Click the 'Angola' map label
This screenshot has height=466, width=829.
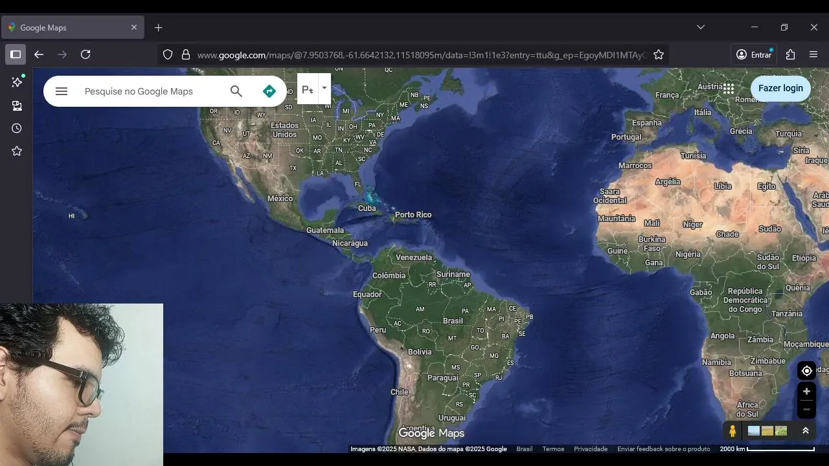click(723, 336)
